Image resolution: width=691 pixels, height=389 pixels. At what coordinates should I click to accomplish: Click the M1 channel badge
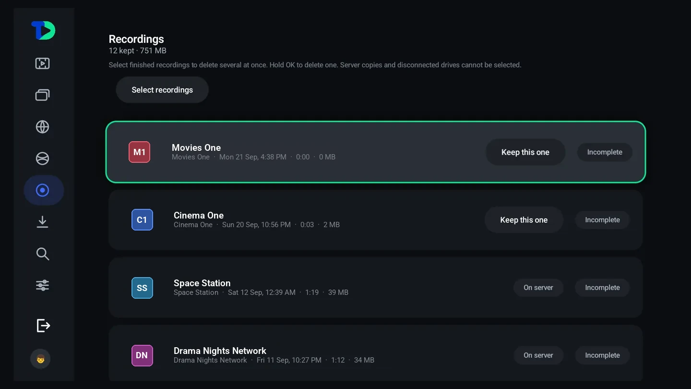point(140,152)
